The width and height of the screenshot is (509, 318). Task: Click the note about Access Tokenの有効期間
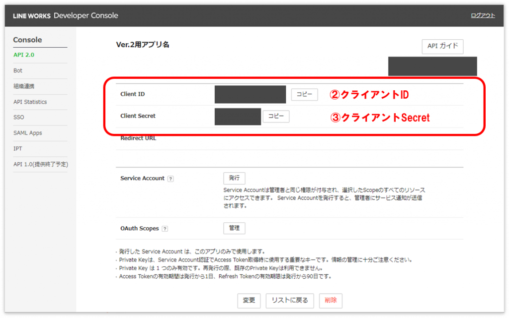click(225, 276)
